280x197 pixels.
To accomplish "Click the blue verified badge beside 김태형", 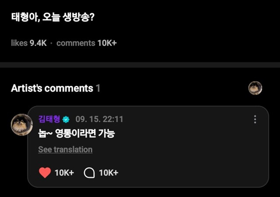I will pyautogui.click(x=66, y=120).
